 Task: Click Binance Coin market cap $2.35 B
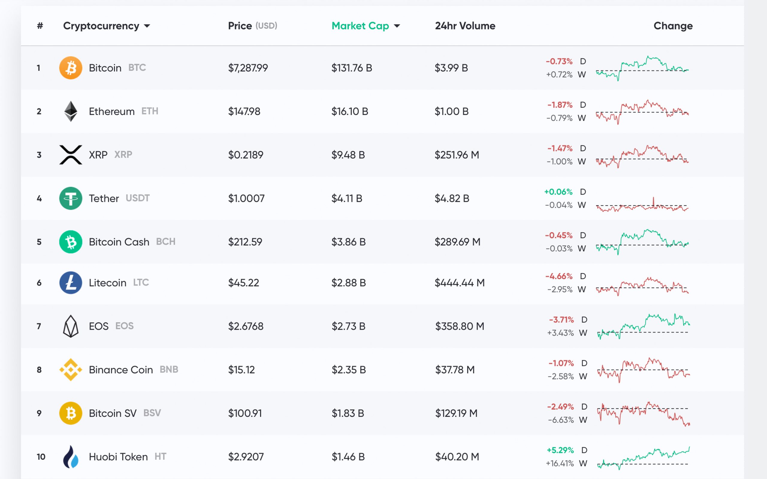pyautogui.click(x=349, y=370)
